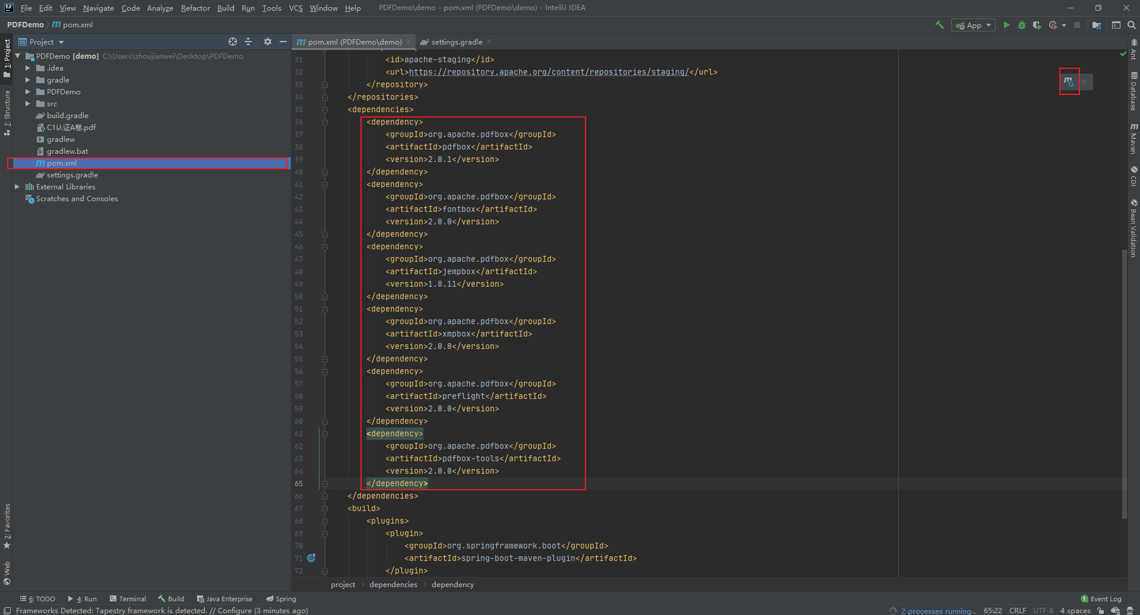The width and height of the screenshot is (1140, 615).
Task: Expand External Libraries
Action: [x=18, y=186]
